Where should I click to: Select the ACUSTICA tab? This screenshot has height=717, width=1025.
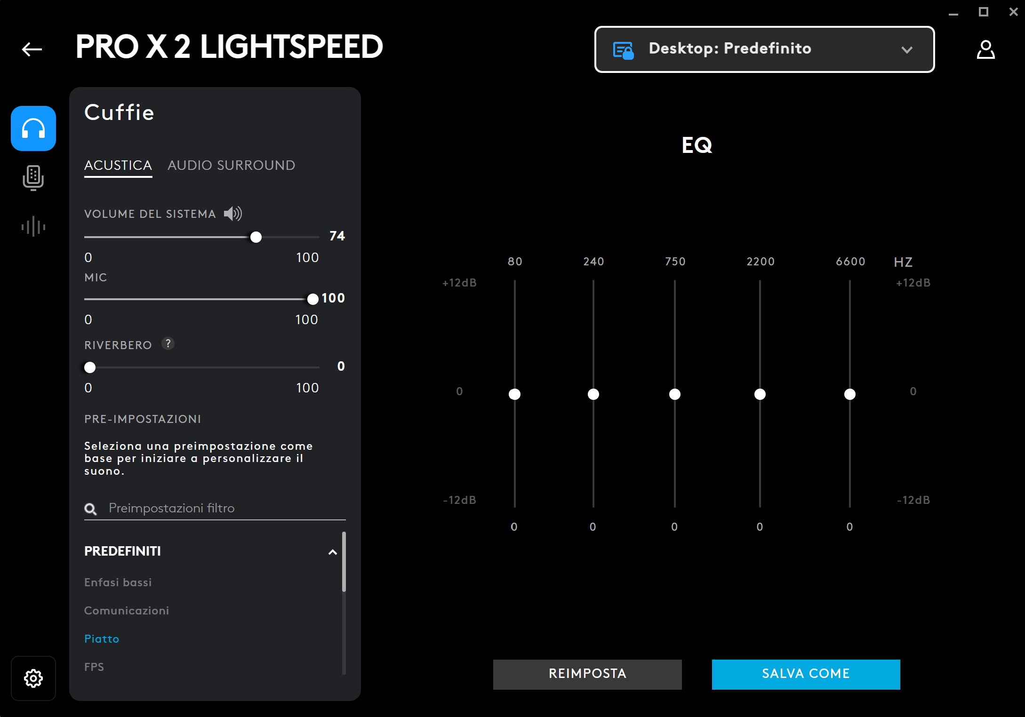coord(118,166)
